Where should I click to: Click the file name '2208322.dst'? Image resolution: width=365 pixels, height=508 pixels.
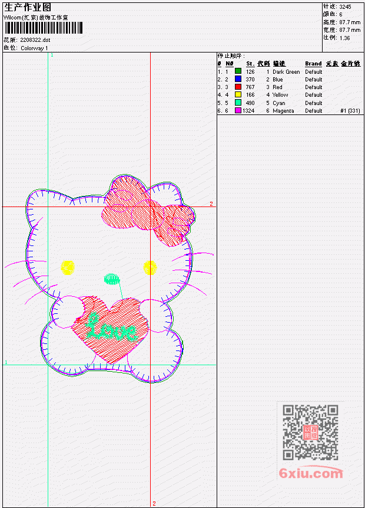(35, 40)
